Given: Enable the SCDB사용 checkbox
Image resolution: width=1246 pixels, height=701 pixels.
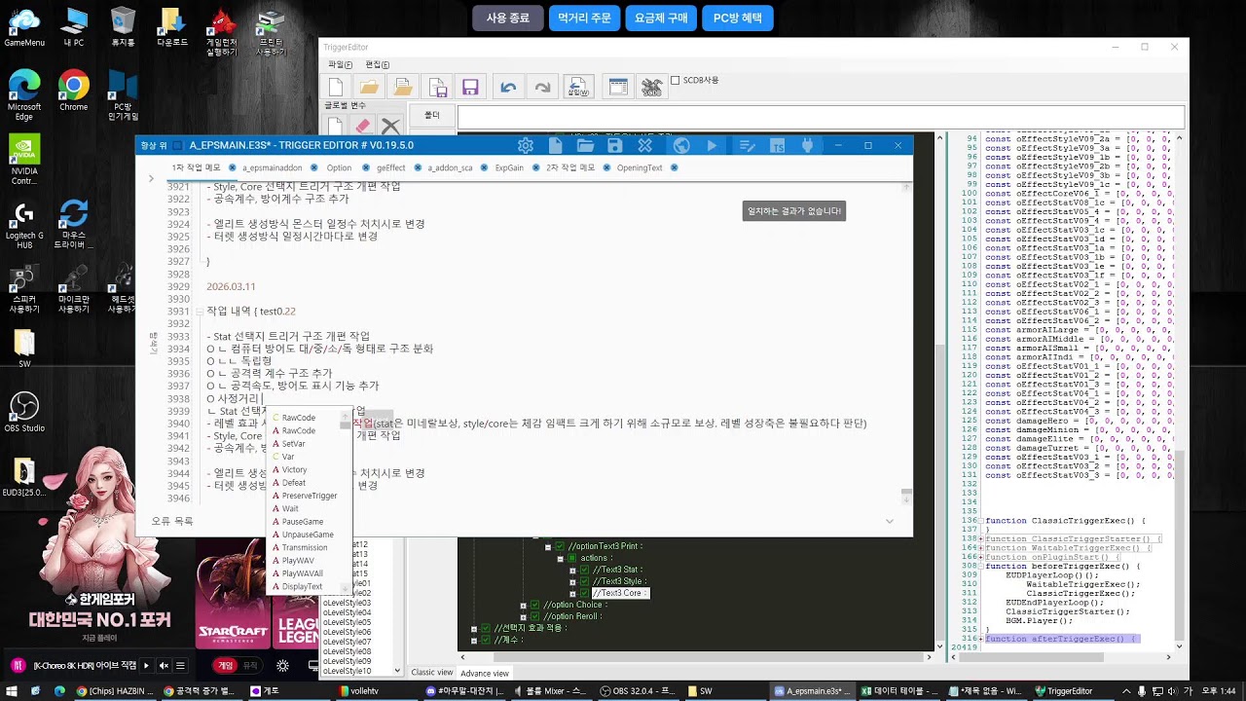Looking at the screenshot, I should (x=675, y=81).
